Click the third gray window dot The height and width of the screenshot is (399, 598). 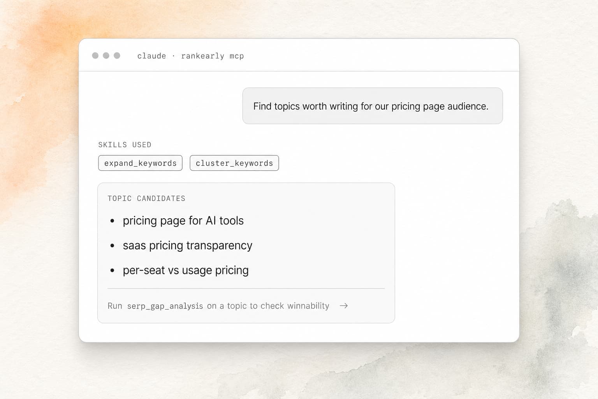coord(117,55)
